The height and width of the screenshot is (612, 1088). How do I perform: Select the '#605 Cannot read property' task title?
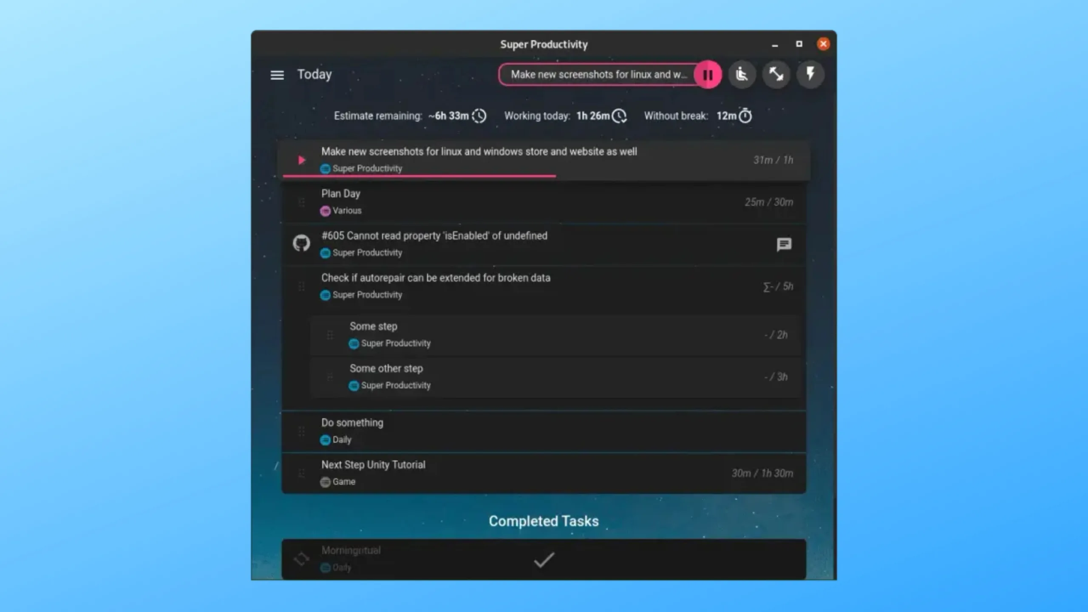pyautogui.click(x=434, y=236)
